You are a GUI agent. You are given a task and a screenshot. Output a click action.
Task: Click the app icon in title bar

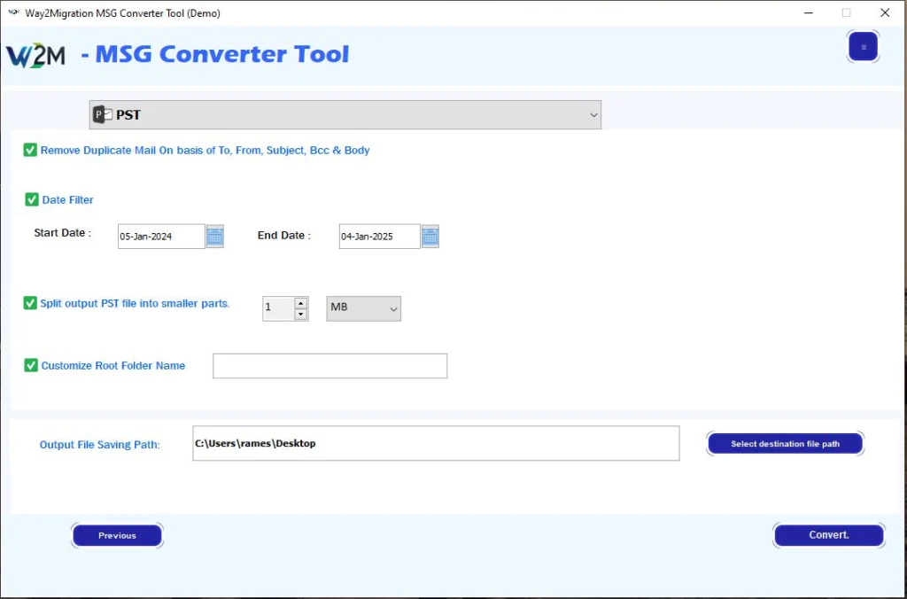click(x=13, y=13)
